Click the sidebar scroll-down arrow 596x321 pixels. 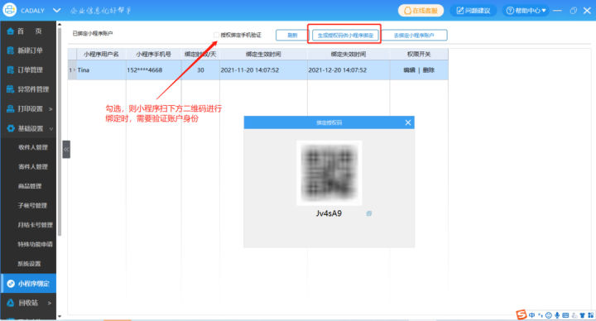pyautogui.click(x=60, y=316)
